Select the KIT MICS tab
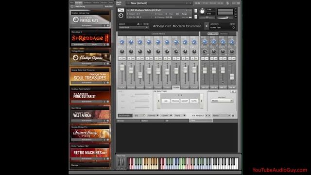Viewport: 311px width, 175px height. (213, 34)
